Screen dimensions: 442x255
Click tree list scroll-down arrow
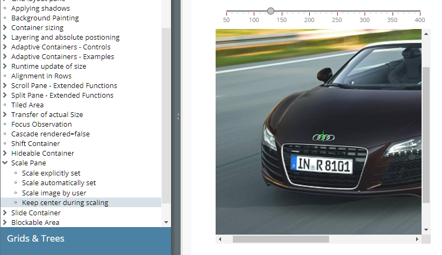point(166,222)
